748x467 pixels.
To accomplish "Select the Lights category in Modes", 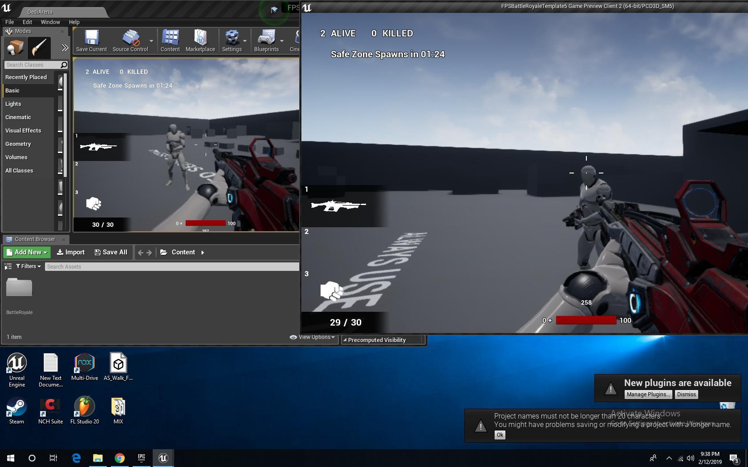I will point(28,104).
